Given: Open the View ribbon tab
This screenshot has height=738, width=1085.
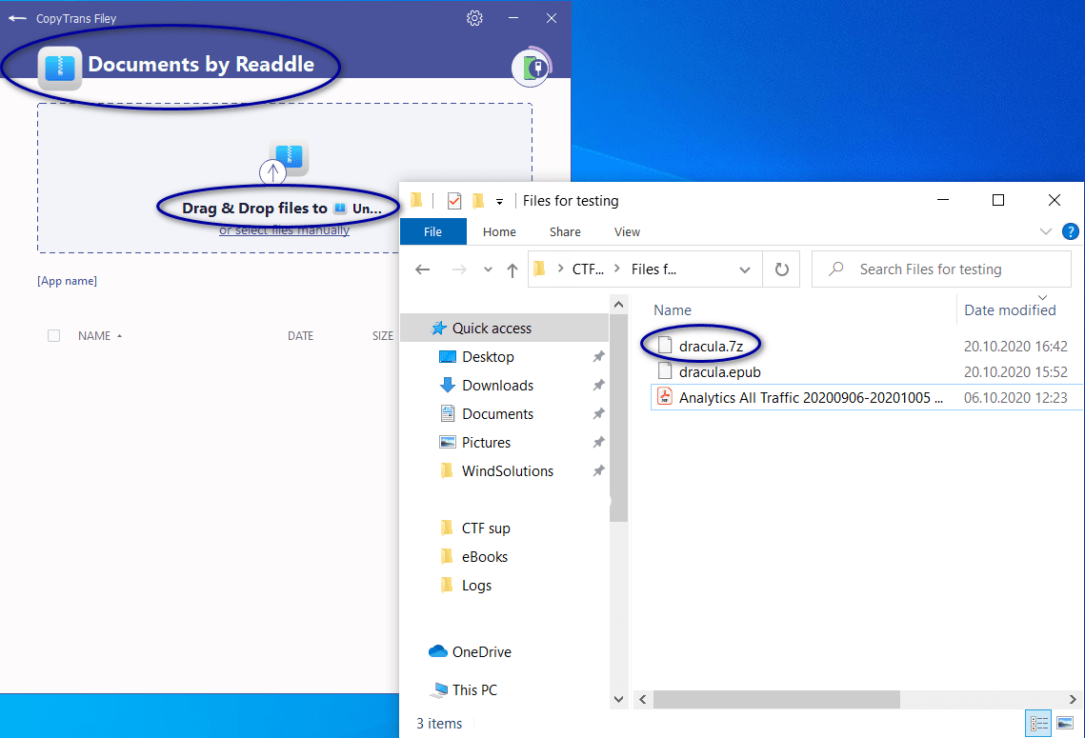Looking at the screenshot, I should point(627,231).
